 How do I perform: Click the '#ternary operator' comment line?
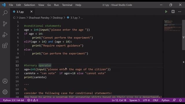pyautogui.click(x=38, y=65)
